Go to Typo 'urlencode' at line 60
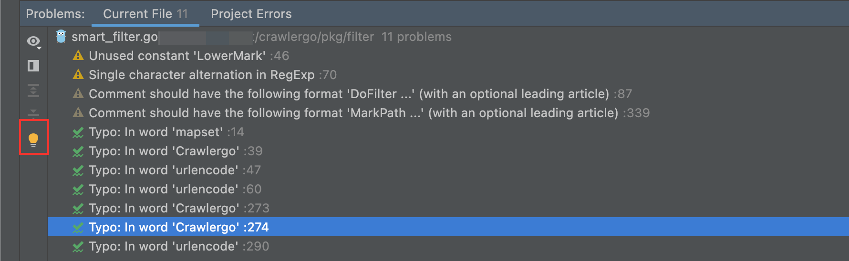Screen dimensions: 849x261 (x=175, y=189)
